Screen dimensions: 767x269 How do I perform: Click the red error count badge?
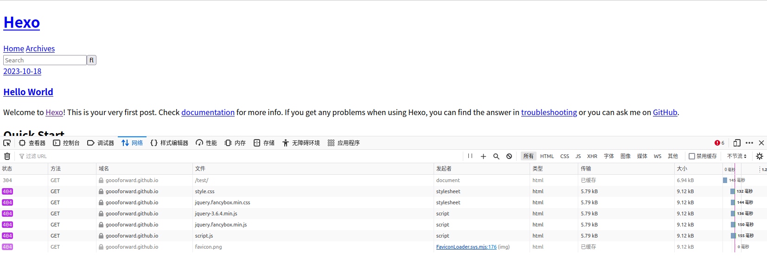click(720, 143)
